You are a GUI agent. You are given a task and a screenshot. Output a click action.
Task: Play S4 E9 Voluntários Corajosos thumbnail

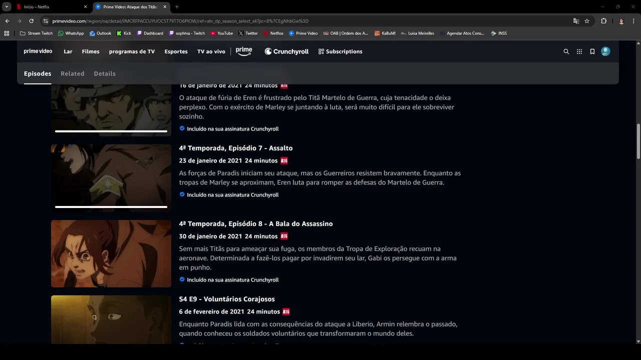click(x=111, y=319)
